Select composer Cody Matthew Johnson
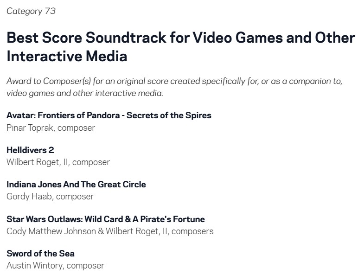The width and height of the screenshot is (358, 275). 51,231
